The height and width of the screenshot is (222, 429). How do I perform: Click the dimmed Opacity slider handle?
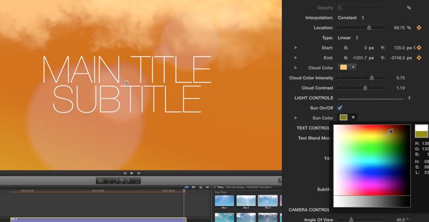pos(339,8)
